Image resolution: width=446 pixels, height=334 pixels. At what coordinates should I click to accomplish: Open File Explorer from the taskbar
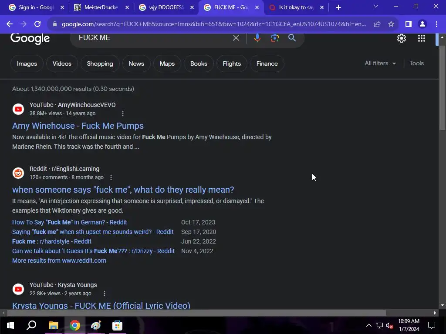click(53, 325)
